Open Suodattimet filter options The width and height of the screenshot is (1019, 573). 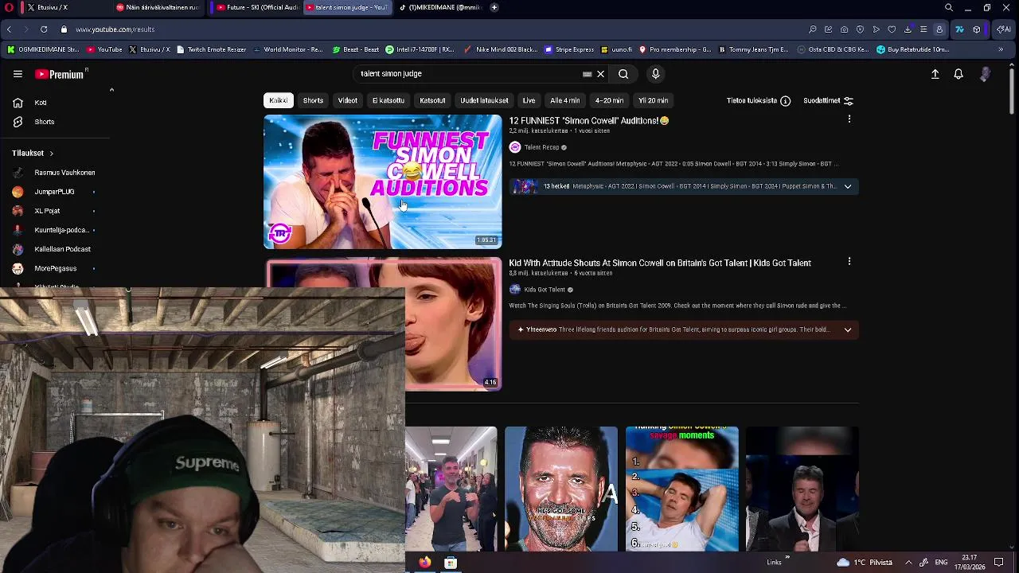coord(828,101)
